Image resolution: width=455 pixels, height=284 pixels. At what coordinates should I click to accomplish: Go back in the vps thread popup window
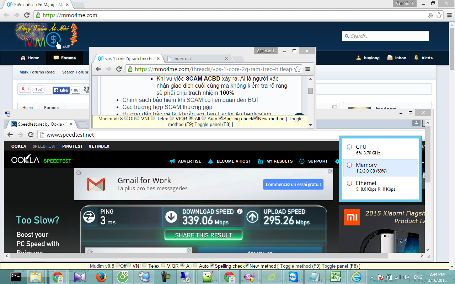[x=98, y=69]
